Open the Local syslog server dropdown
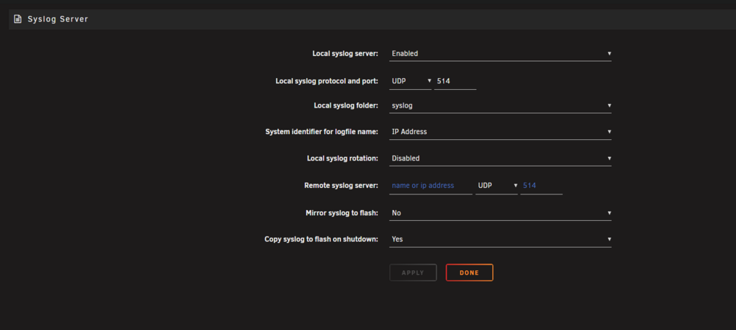 [x=500, y=54]
